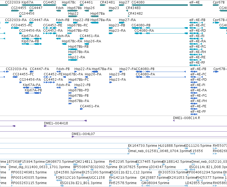Viewport: 227px width, 187px height.
Task: Click the ESG013b.E21_B01.3prime label
Action: [x=81, y=183]
